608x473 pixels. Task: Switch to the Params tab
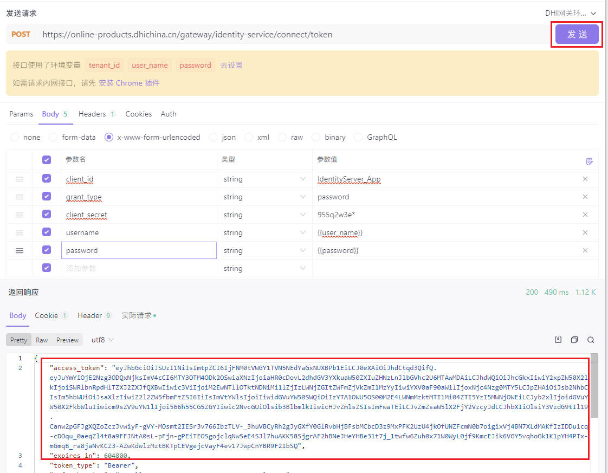coord(21,114)
